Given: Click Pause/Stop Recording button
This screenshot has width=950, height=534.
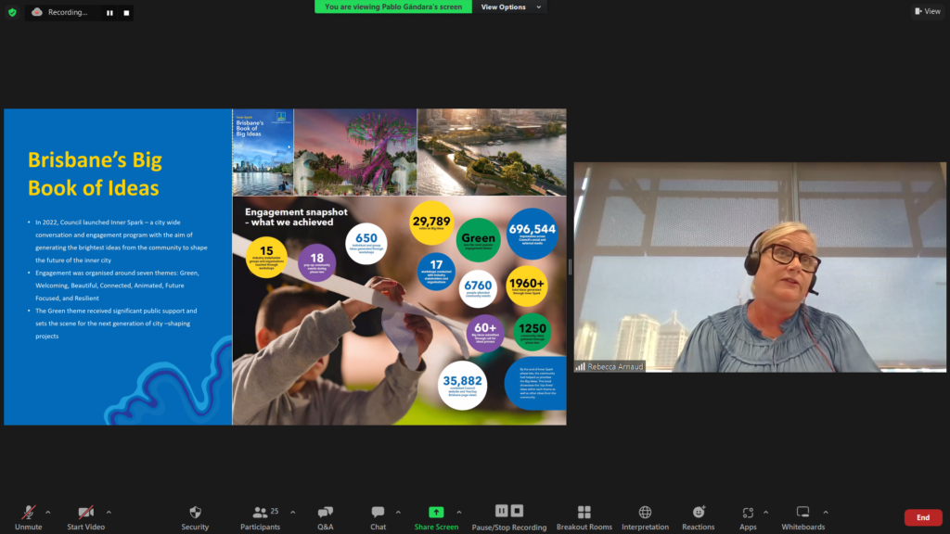Looking at the screenshot, I should tap(508, 513).
